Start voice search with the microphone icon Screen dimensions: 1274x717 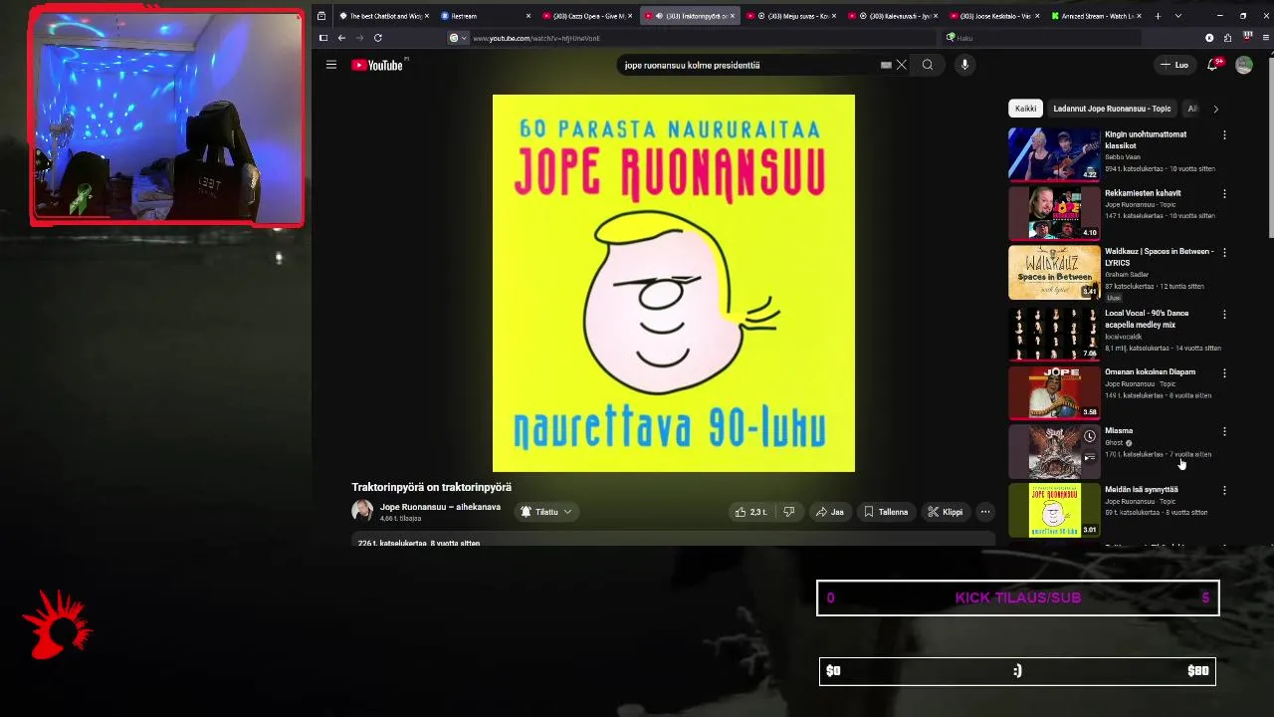pyautogui.click(x=964, y=65)
